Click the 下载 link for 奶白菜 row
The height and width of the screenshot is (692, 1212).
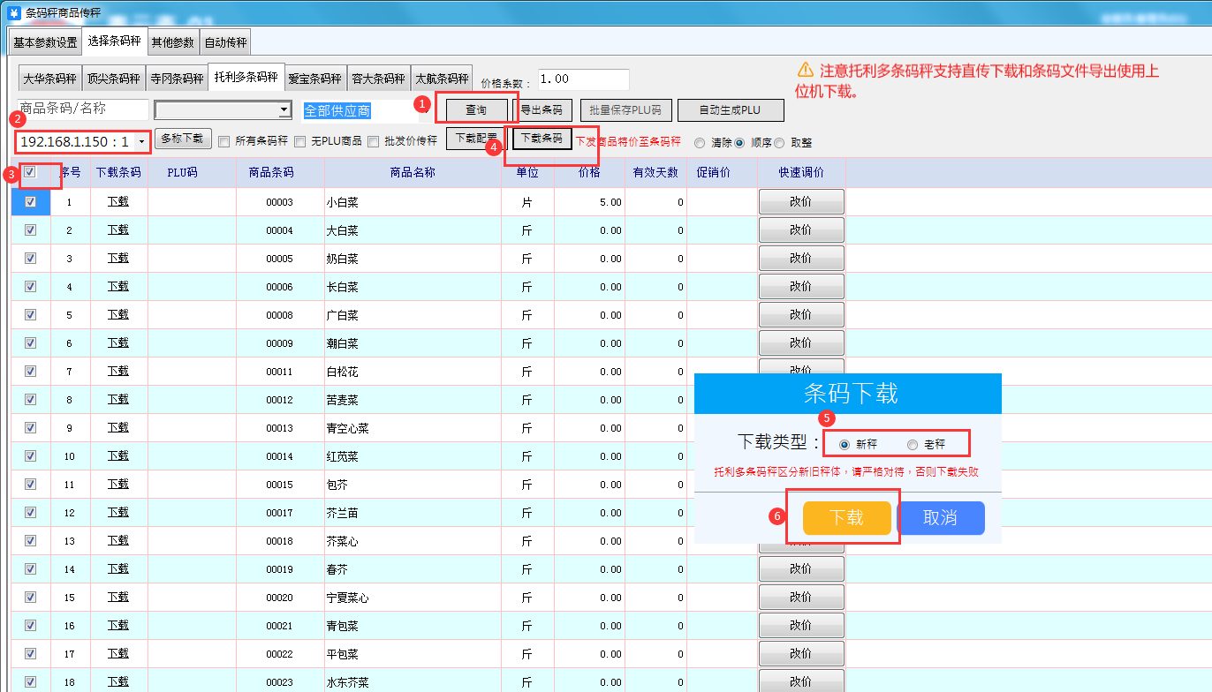(x=118, y=259)
